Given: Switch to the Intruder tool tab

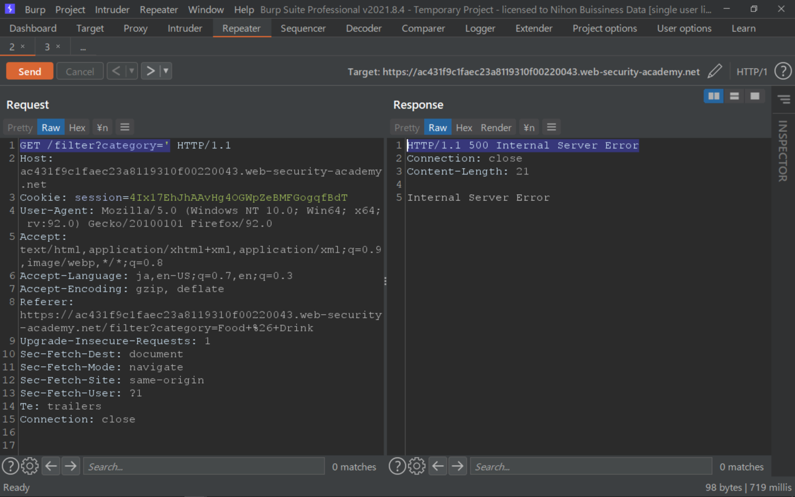Looking at the screenshot, I should 185,28.
